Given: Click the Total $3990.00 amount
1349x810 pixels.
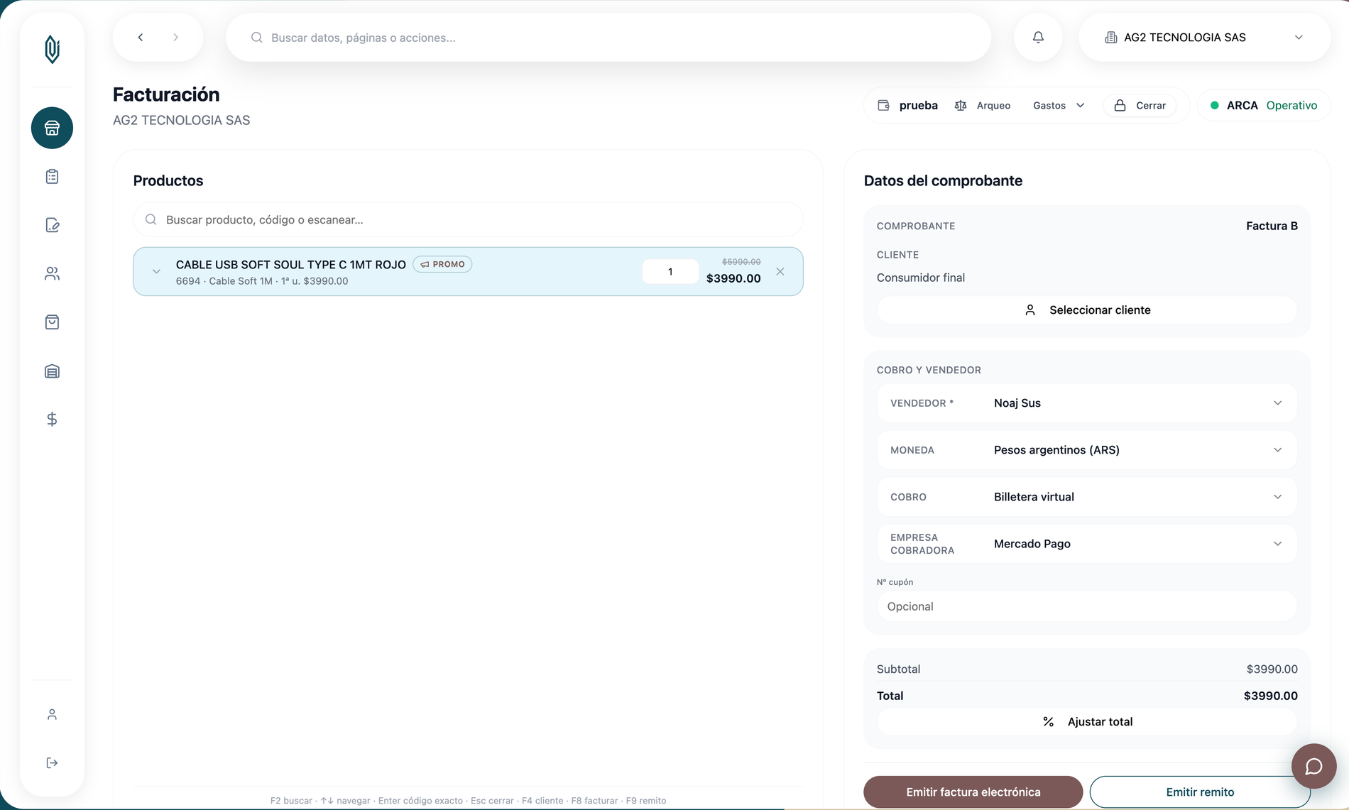Looking at the screenshot, I should (1270, 696).
